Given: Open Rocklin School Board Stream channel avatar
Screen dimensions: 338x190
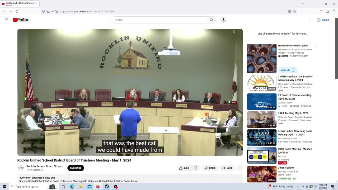Looking at the screenshot, I should pyautogui.click(x=21, y=168).
